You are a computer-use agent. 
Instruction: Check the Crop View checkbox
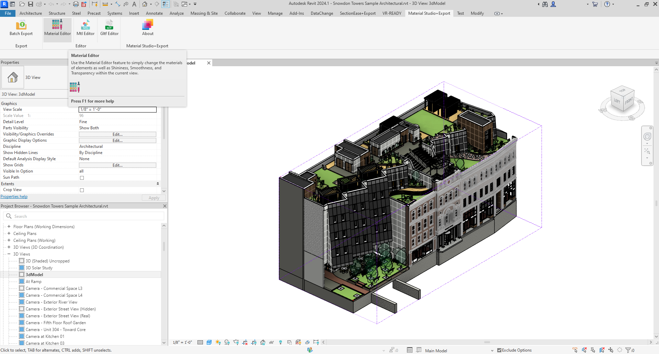click(x=82, y=190)
